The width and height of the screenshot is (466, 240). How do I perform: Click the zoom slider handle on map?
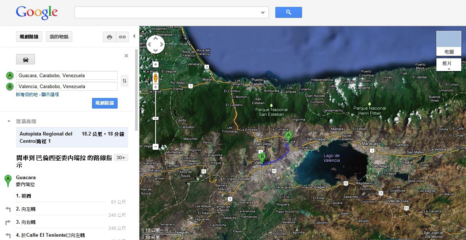[156, 118]
